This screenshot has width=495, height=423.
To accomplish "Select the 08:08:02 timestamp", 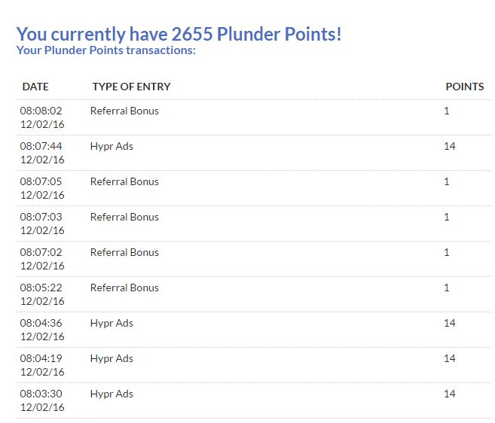I will click(41, 111).
